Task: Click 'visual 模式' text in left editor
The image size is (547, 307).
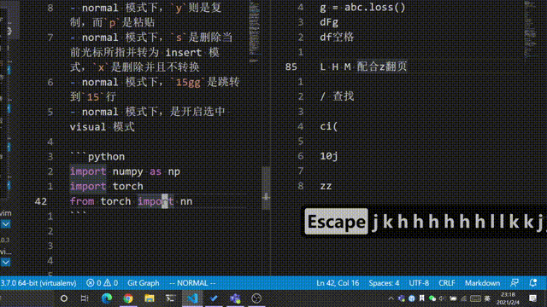Action: point(103,127)
